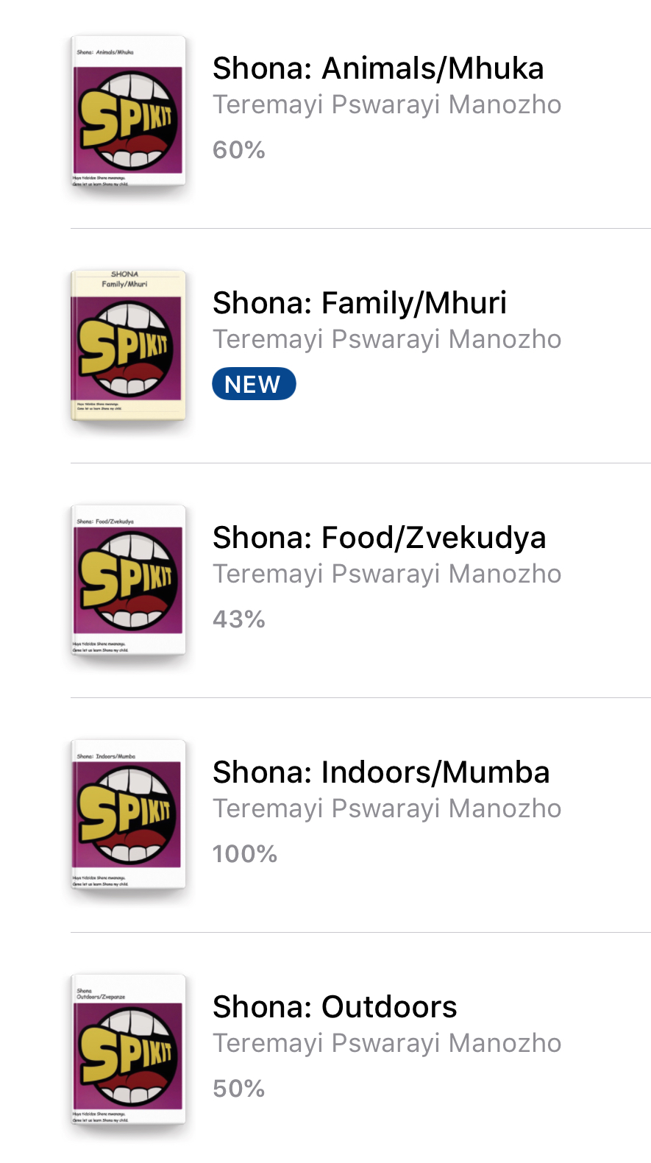This screenshot has height=1163, width=651.
Task: Click the Shona: Family/Mhuri title
Action: pyautogui.click(x=360, y=303)
